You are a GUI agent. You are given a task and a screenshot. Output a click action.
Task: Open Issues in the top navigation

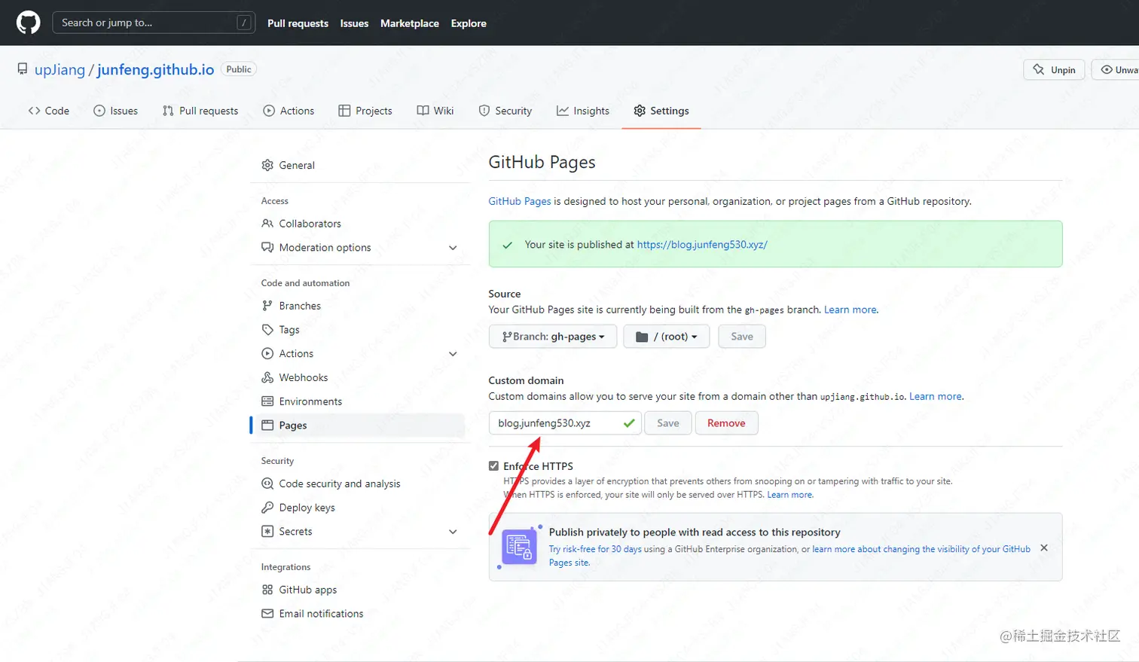coord(354,23)
